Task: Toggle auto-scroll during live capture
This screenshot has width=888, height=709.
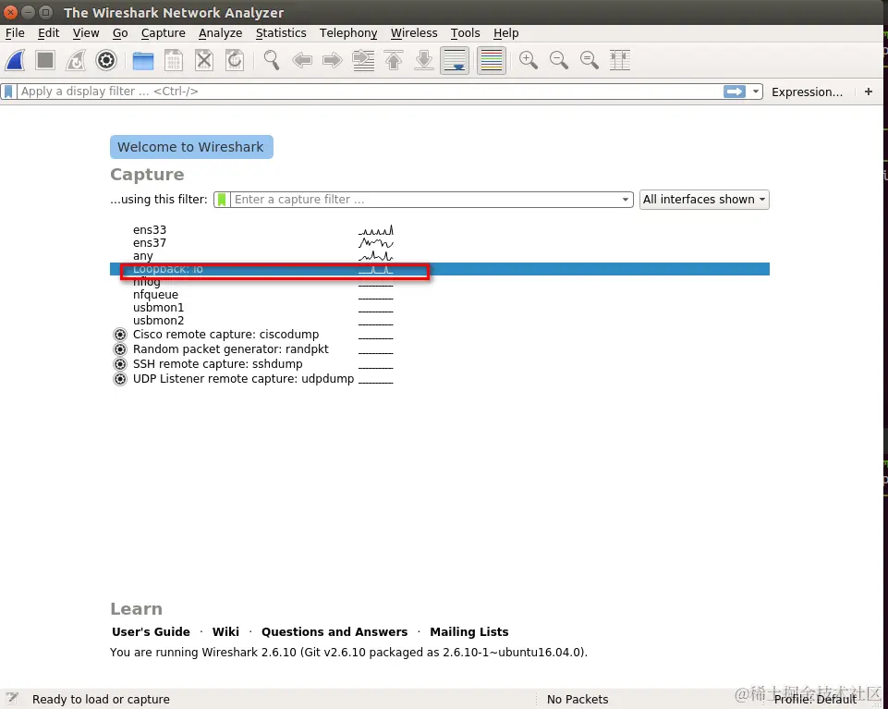Action: [x=455, y=60]
